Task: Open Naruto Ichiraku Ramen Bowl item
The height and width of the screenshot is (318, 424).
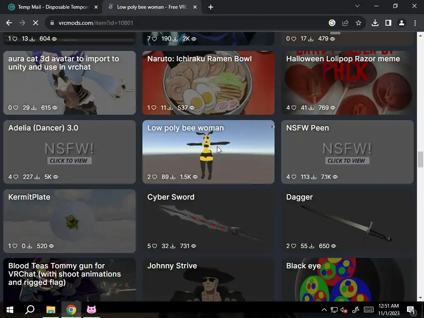Action: (x=208, y=83)
